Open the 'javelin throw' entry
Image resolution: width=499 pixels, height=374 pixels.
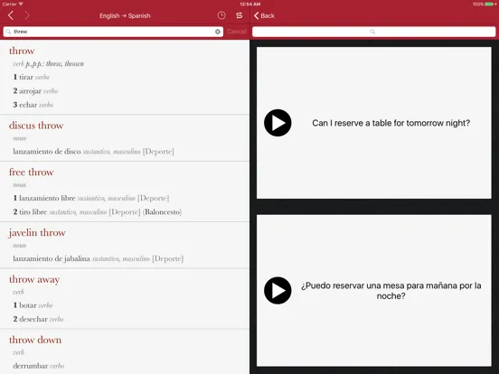[37, 233]
